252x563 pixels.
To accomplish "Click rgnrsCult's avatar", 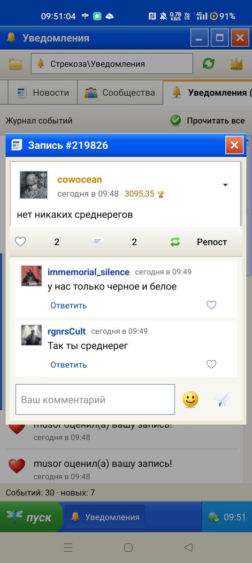I will tap(31, 335).
